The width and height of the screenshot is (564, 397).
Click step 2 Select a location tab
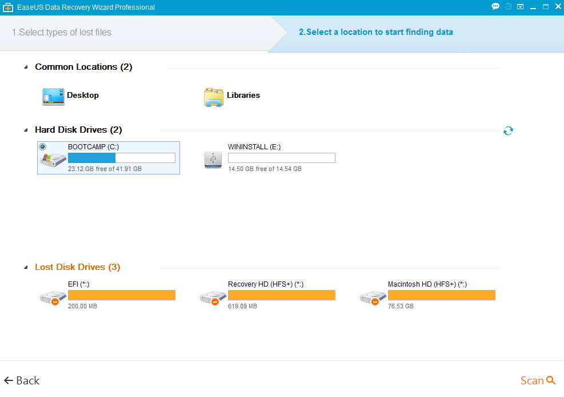click(x=375, y=33)
